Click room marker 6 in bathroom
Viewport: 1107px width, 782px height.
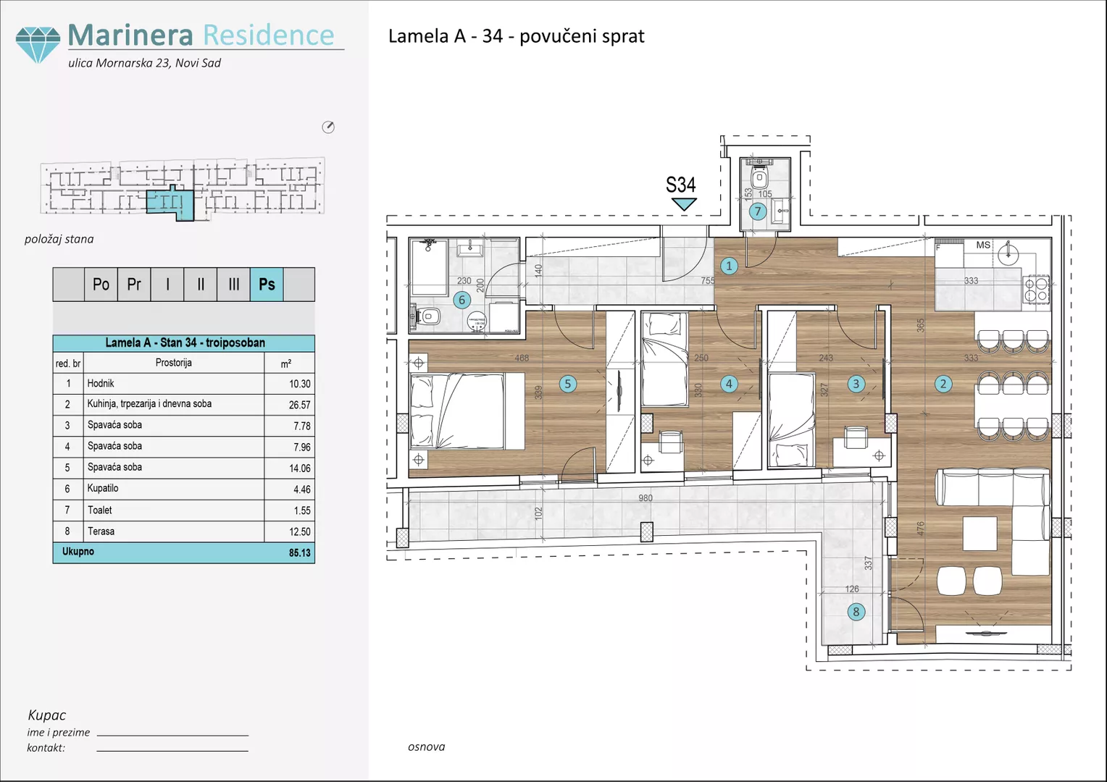coord(461,300)
